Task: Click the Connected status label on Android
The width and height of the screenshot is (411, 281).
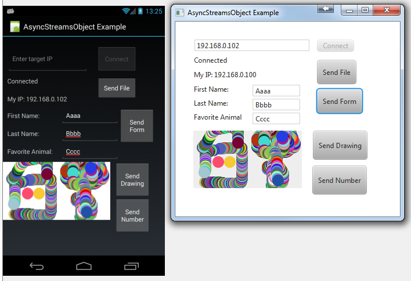Action: pos(23,81)
